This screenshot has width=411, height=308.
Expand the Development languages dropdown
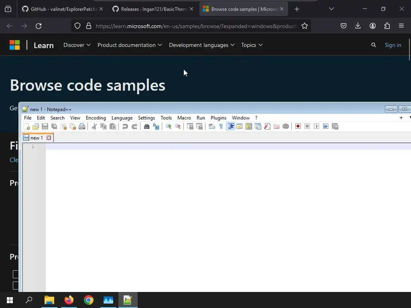[201, 45]
